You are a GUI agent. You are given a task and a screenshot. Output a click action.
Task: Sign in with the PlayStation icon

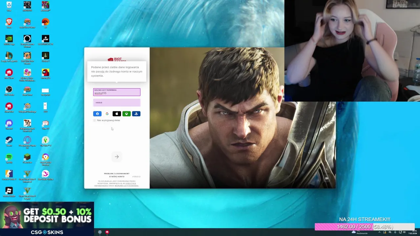136,114
